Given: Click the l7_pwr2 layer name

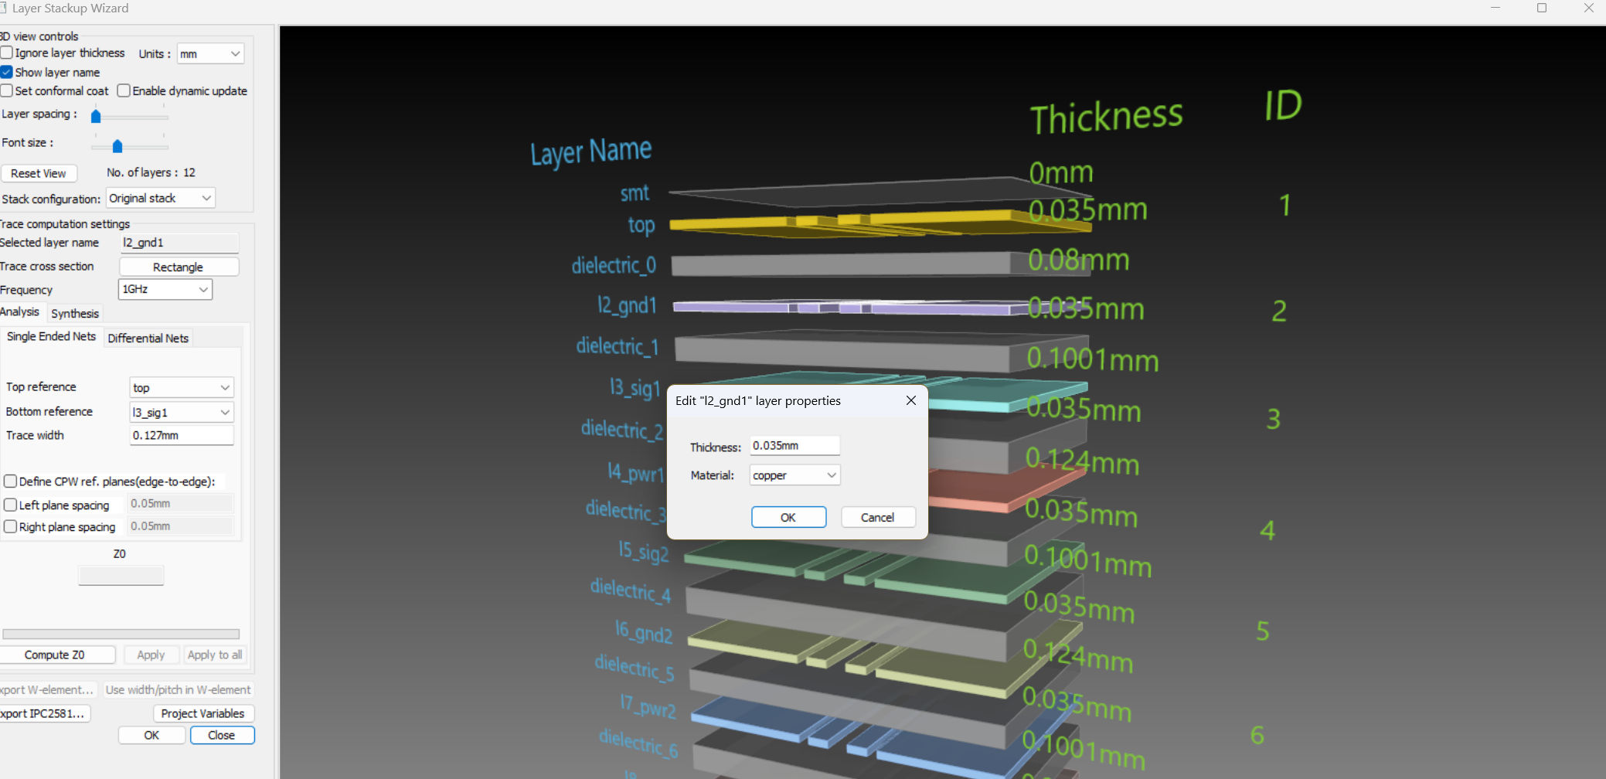Looking at the screenshot, I should tap(648, 706).
